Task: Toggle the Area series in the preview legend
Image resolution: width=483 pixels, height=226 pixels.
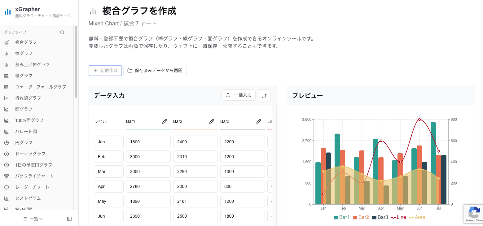Action: (x=417, y=217)
